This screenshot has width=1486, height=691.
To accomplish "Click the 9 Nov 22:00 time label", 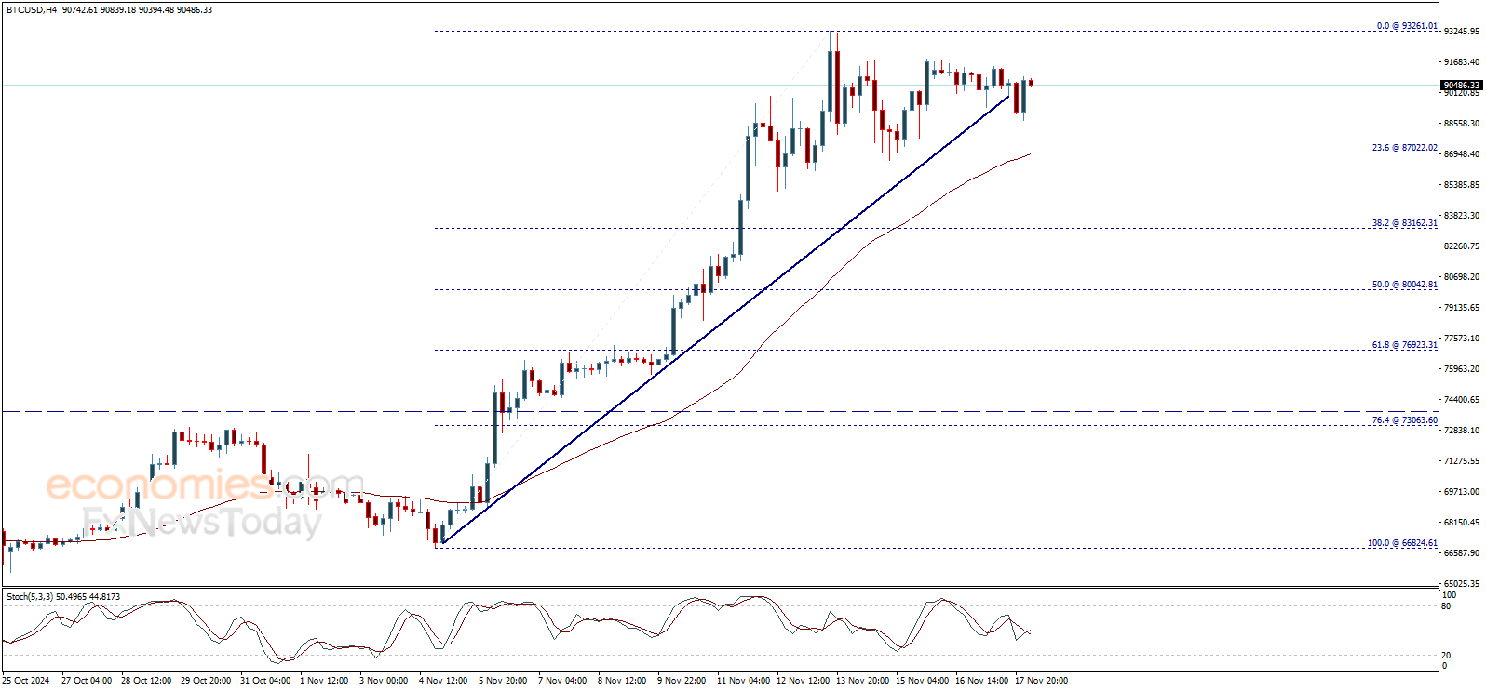I will (x=682, y=681).
